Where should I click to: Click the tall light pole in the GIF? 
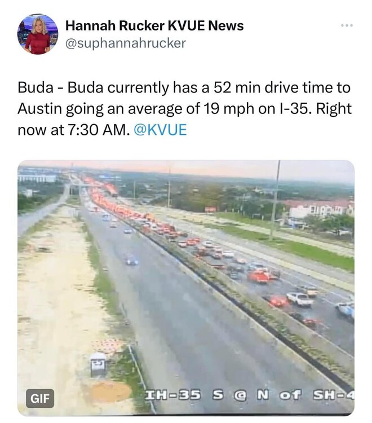click(275, 200)
